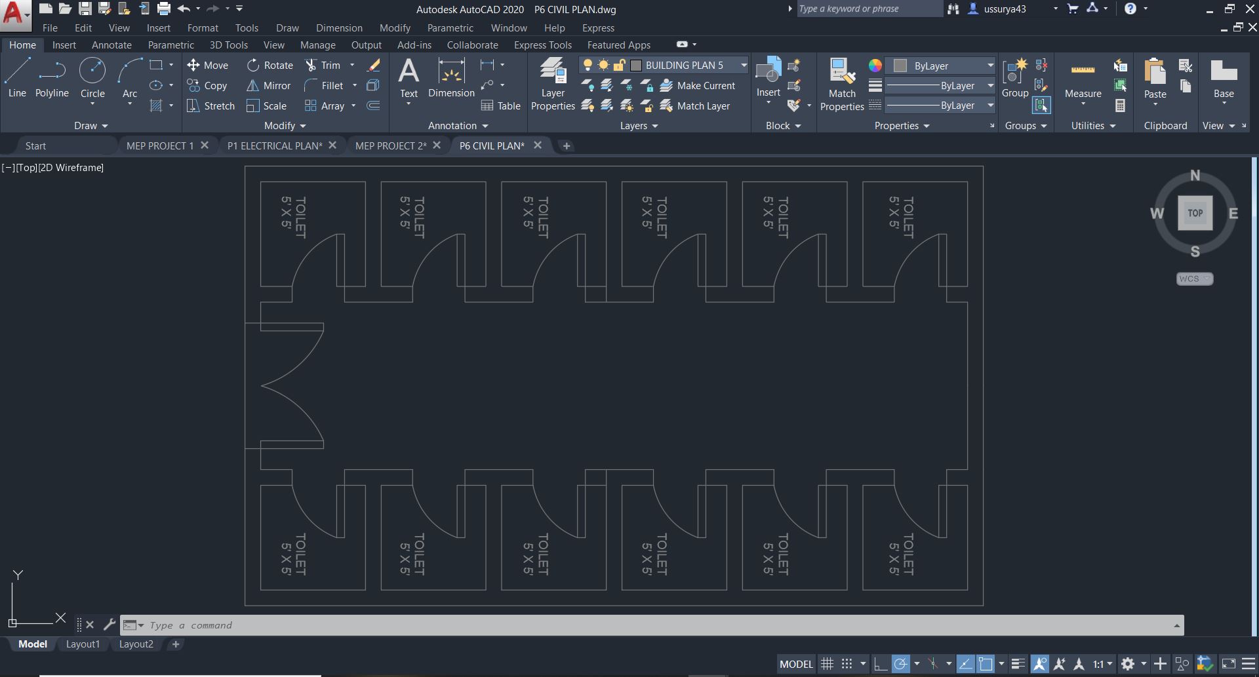Viewport: 1259px width, 677px height.
Task: Activate the Scale tool
Action: coord(266,106)
